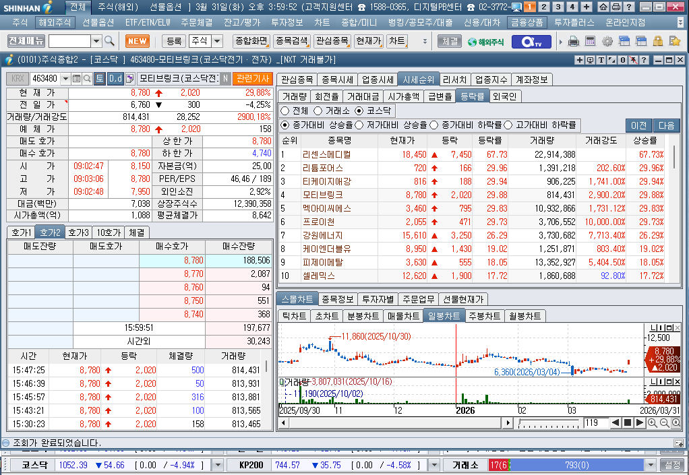Viewport: 689px width, 475px height.
Task: Click the screen-add icon in the status bar
Action: point(678,443)
